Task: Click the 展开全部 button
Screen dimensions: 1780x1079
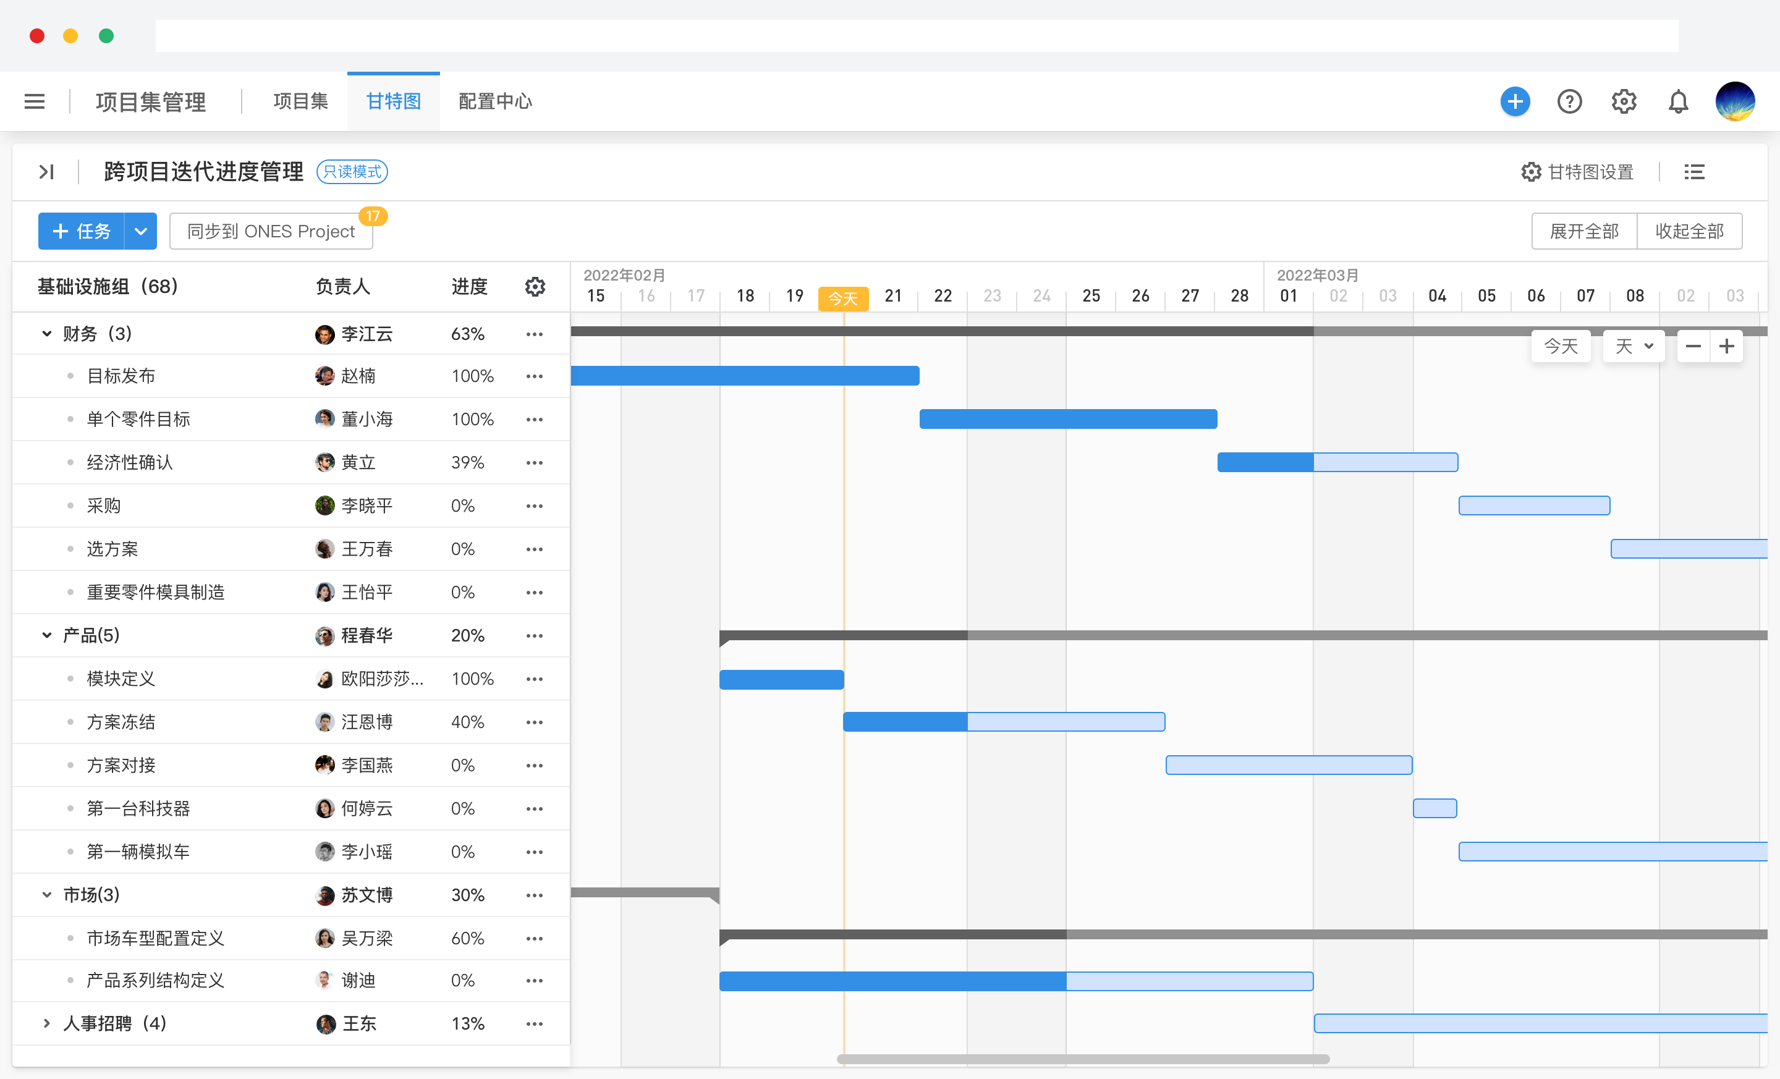Action: (1583, 231)
